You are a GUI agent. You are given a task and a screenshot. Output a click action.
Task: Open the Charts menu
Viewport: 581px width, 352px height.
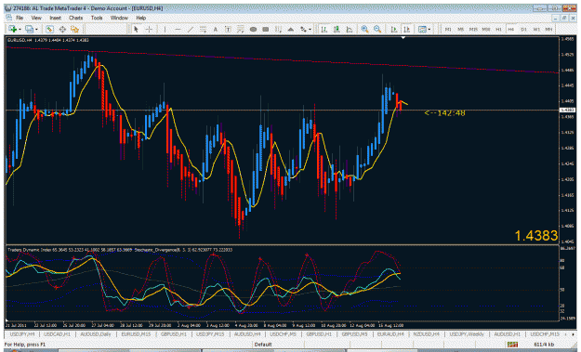[75, 18]
